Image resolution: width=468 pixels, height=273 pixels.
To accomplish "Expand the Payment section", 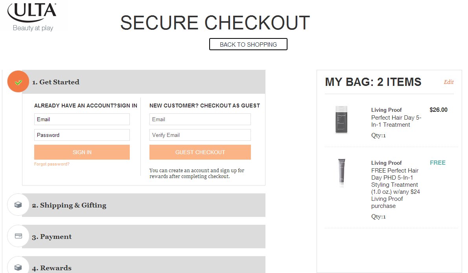I will 144,237.
